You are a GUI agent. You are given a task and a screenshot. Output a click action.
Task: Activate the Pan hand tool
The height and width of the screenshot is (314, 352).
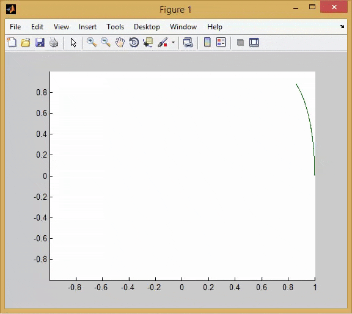coord(120,42)
